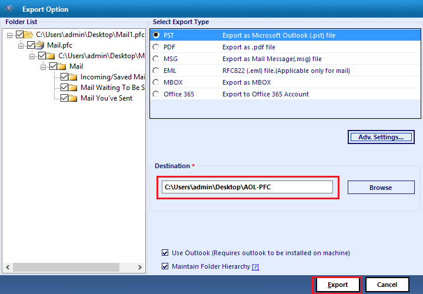Toggle the Maintain Folder Hierarchy checkbox

(x=164, y=266)
